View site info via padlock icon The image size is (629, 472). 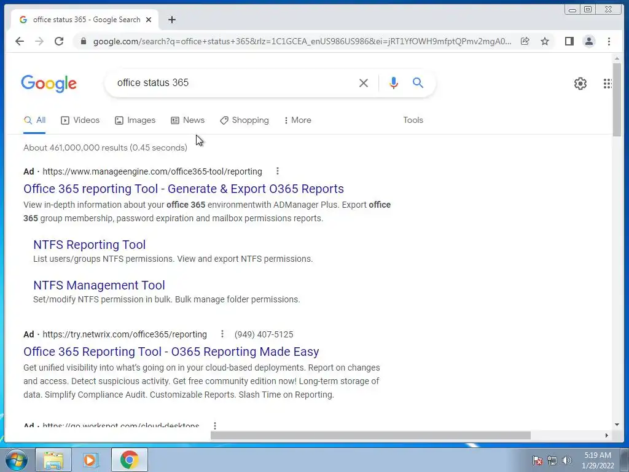pyautogui.click(x=84, y=41)
